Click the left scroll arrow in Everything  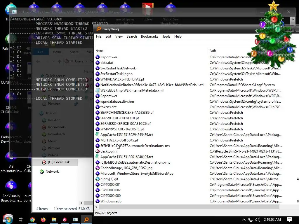pyautogui.click(x=96, y=207)
